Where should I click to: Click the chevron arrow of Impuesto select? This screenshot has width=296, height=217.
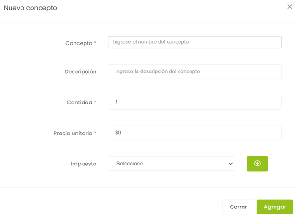pos(229,164)
